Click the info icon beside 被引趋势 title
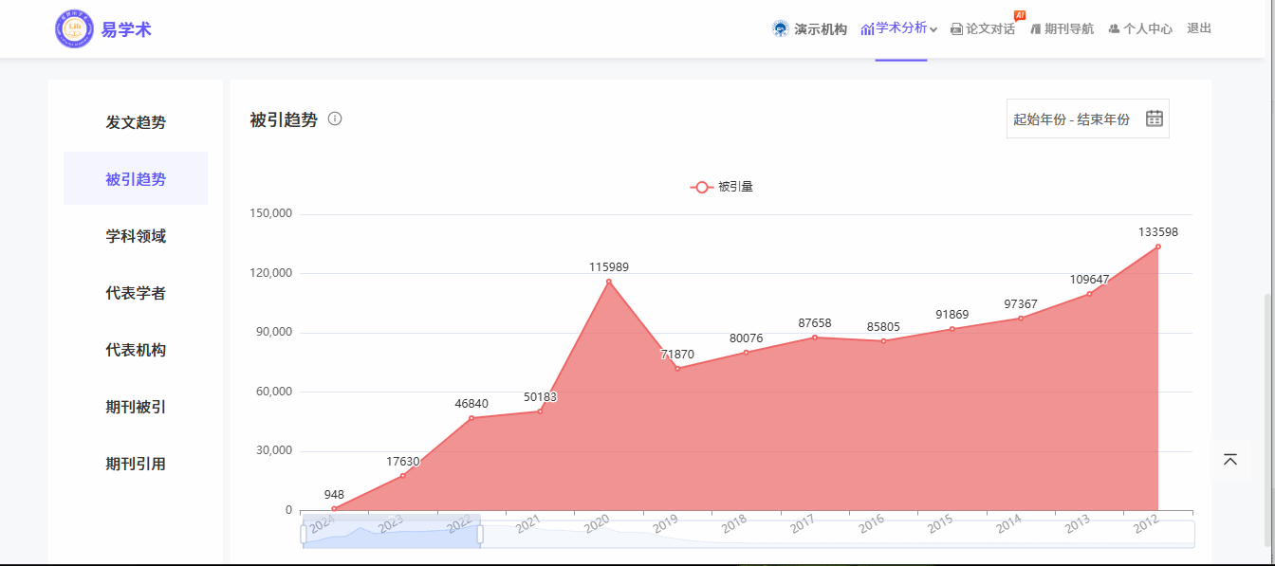Image resolution: width=1275 pixels, height=566 pixels. click(335, 119)
